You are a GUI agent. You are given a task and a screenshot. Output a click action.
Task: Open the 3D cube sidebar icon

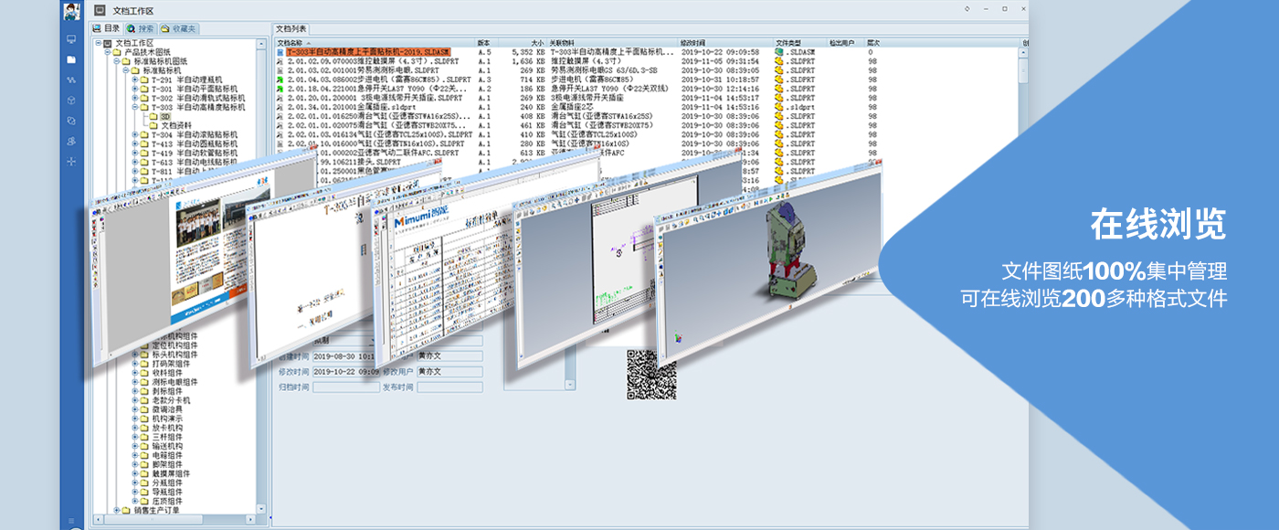71,100
